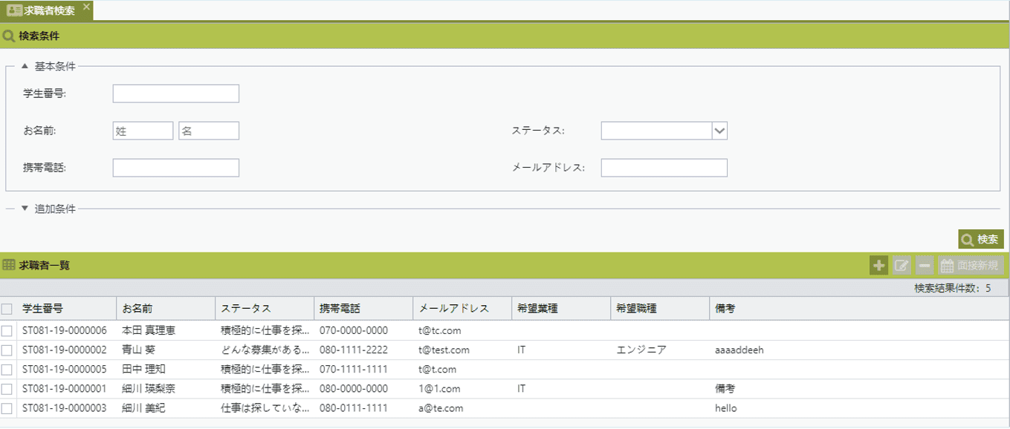
Task: Select cell ST081-19-0000003
Action: point(65,408)
